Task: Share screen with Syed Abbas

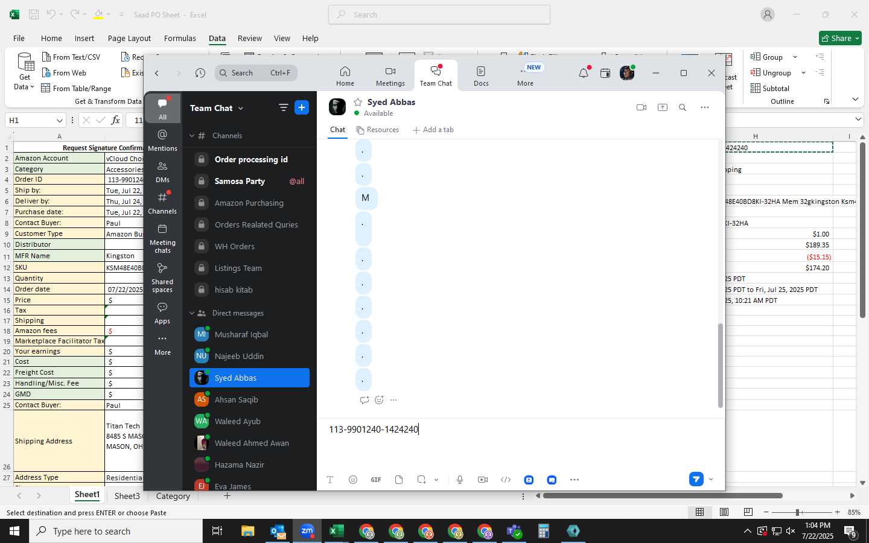Action: point(663,107)
